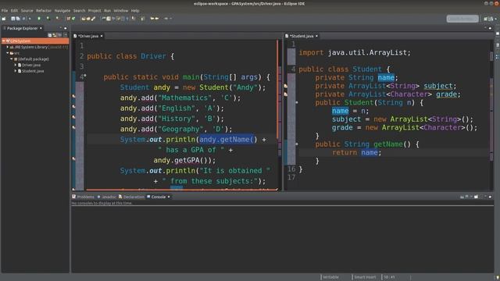500x281 pixels.
Task: Open the Declaration tab
Action: [131, 197]
